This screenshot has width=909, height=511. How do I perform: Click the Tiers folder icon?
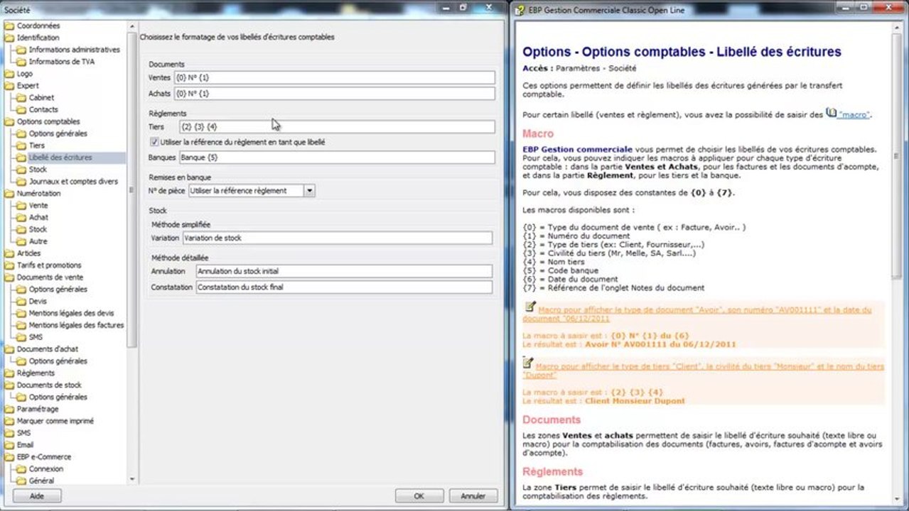pyautogui.click(x=21, y=145)
